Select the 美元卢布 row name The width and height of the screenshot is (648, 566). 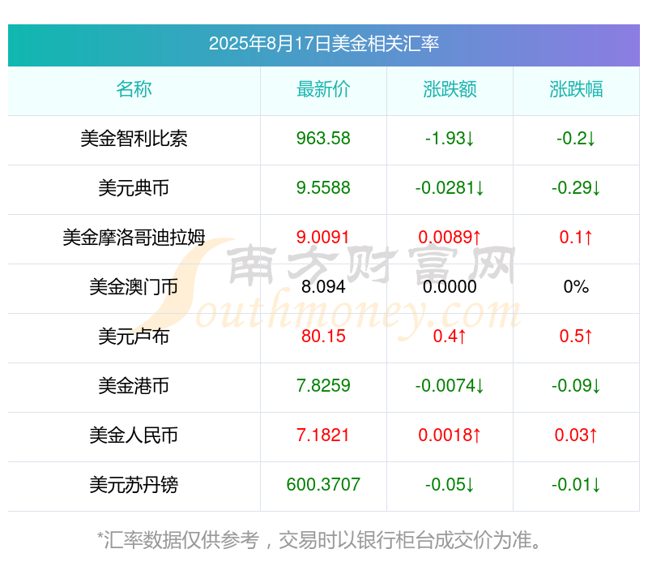(x=134, y=337)
